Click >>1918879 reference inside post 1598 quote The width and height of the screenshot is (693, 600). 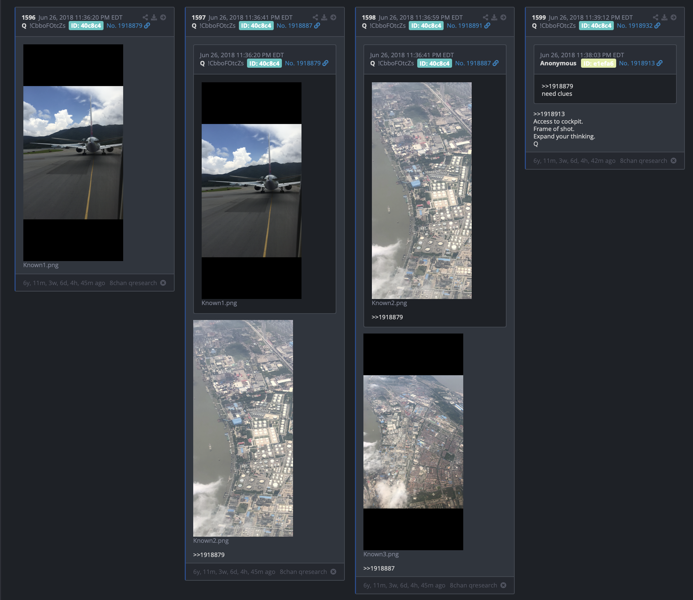[x=387, y=317]
